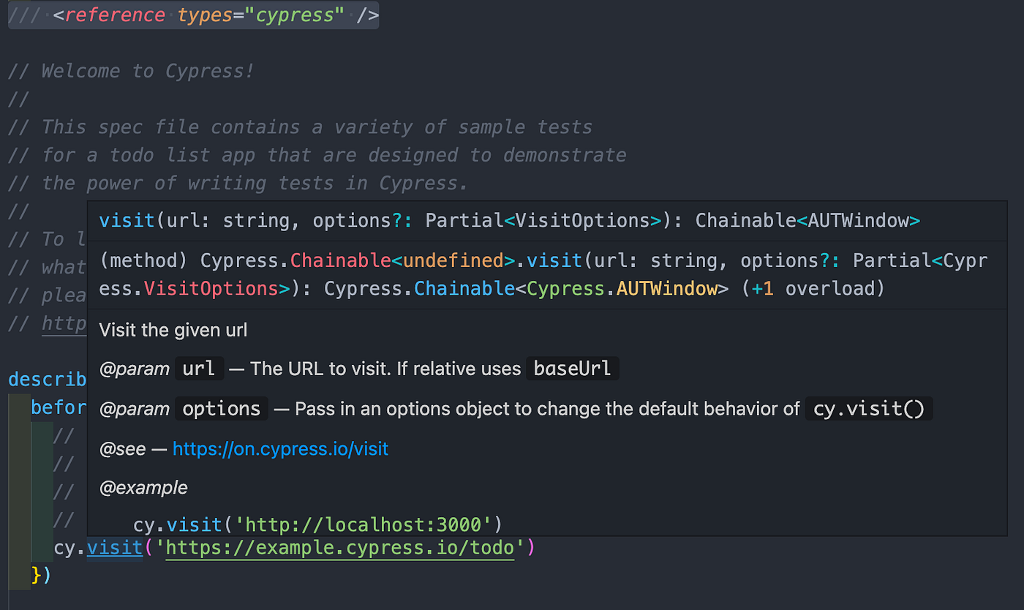Click the '+1 overload' label in the tooltip
The image size is (1024, 610).
(x=814, y=288)
